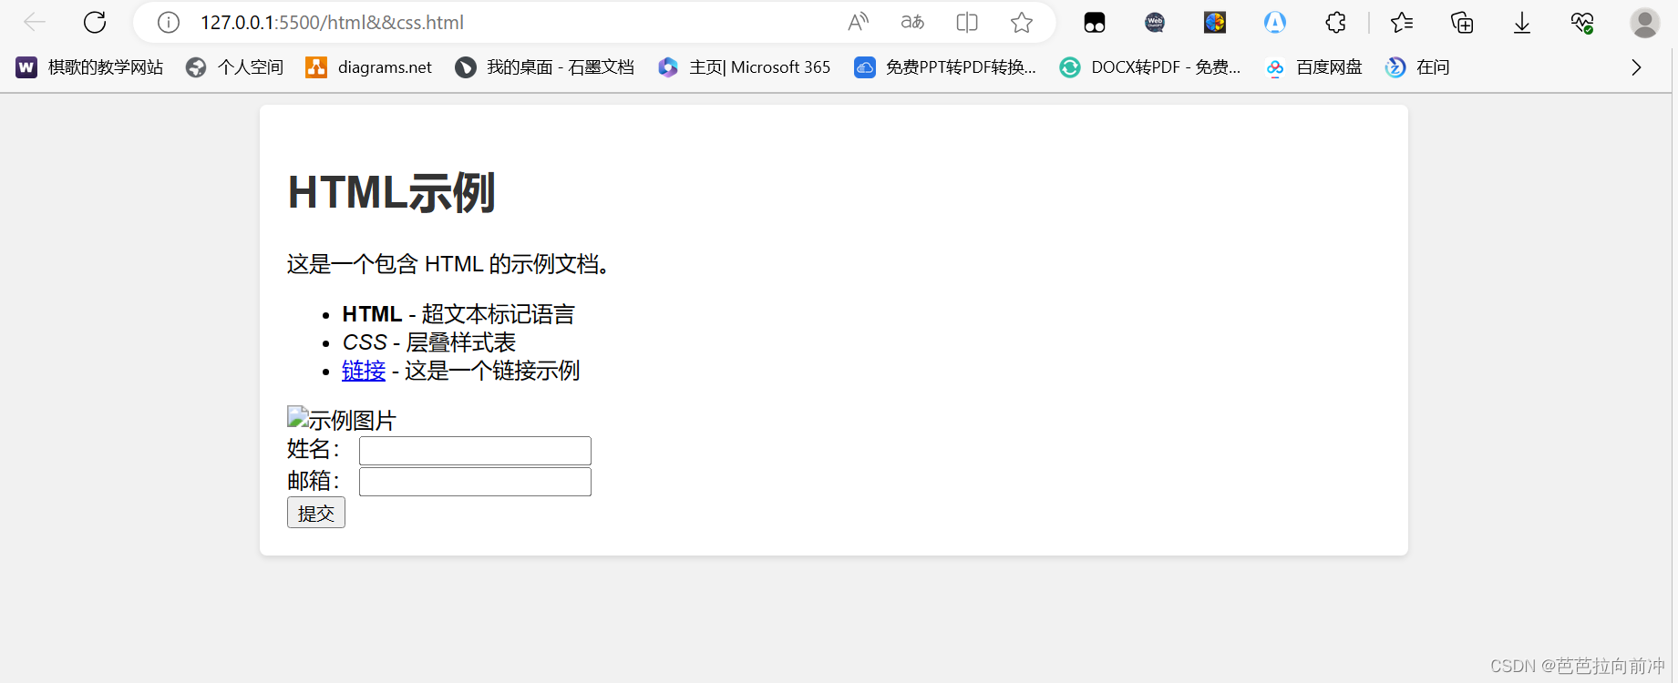Open 在问 bookmark
The image size is (1678, 683).
pyautogui.click(x=1417, y=67)
